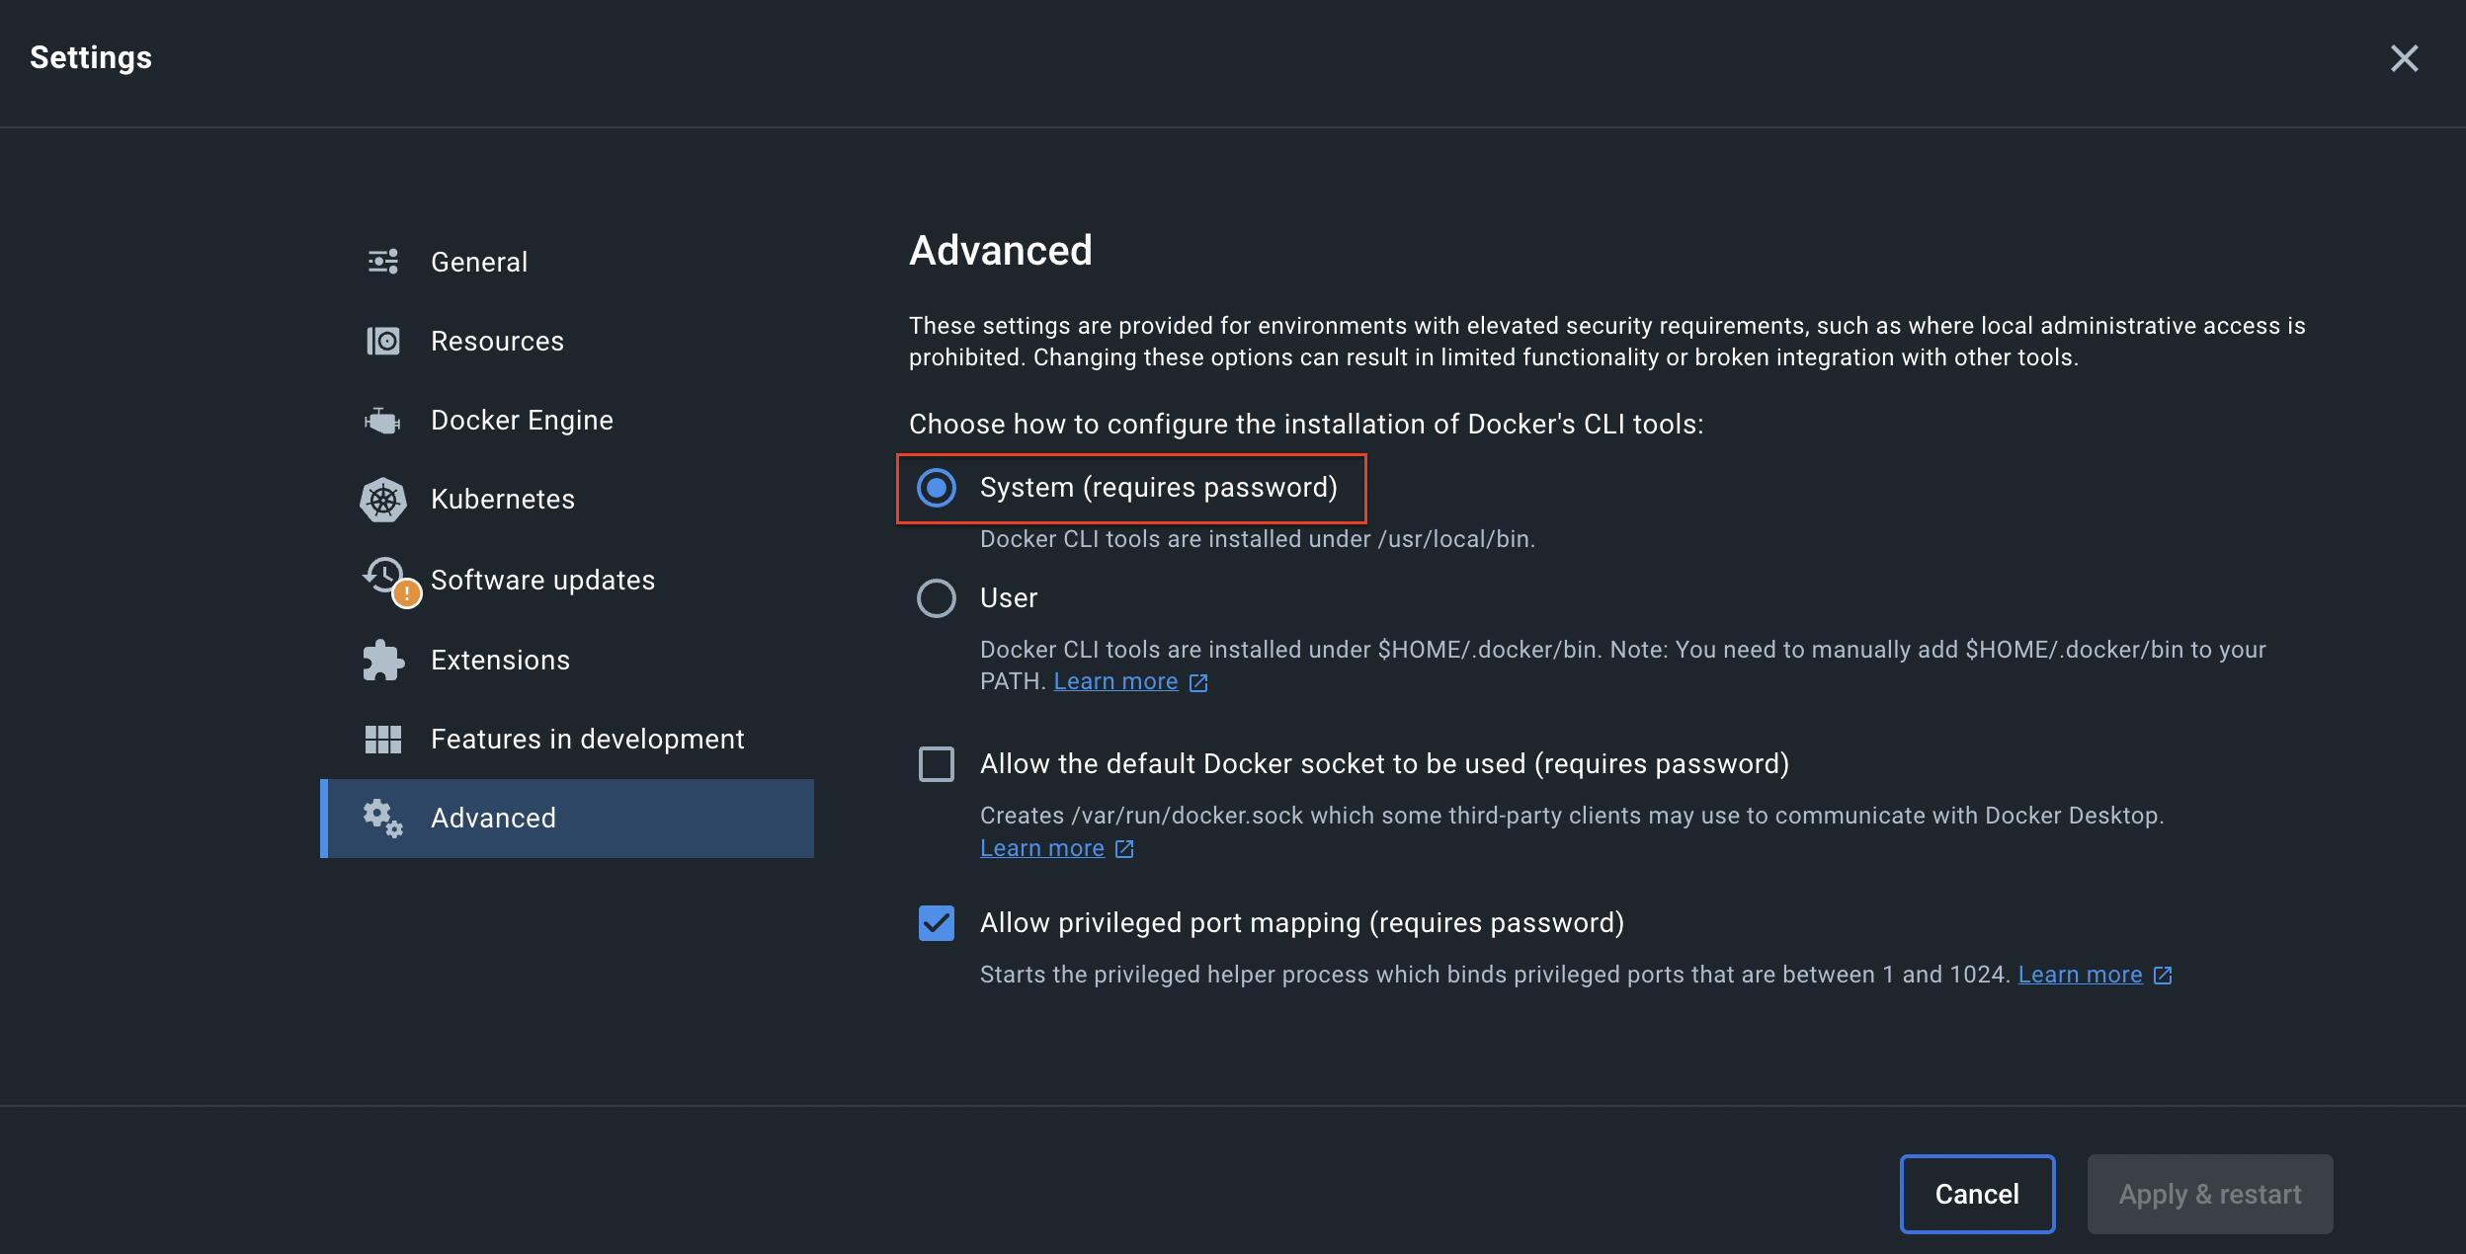Click the Extensions puzzle piece icon
This screenshot has height=1254, width=2466.
pos(383,660)
